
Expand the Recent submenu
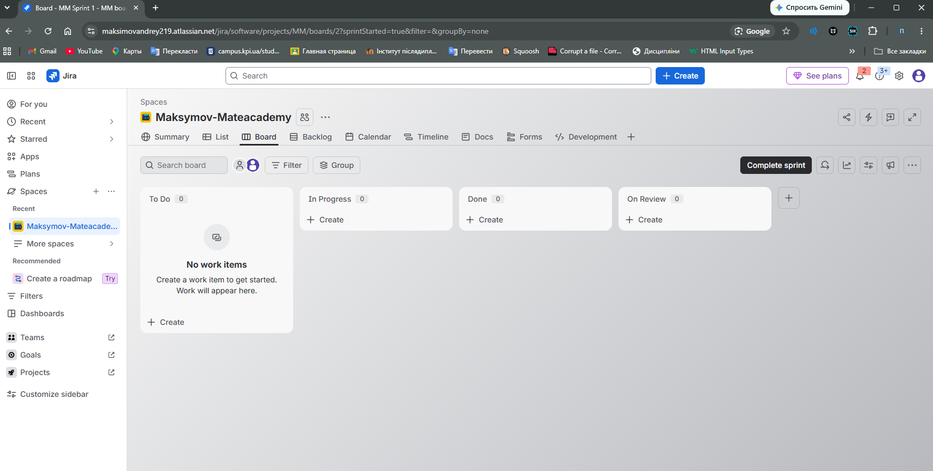(111, 122)
